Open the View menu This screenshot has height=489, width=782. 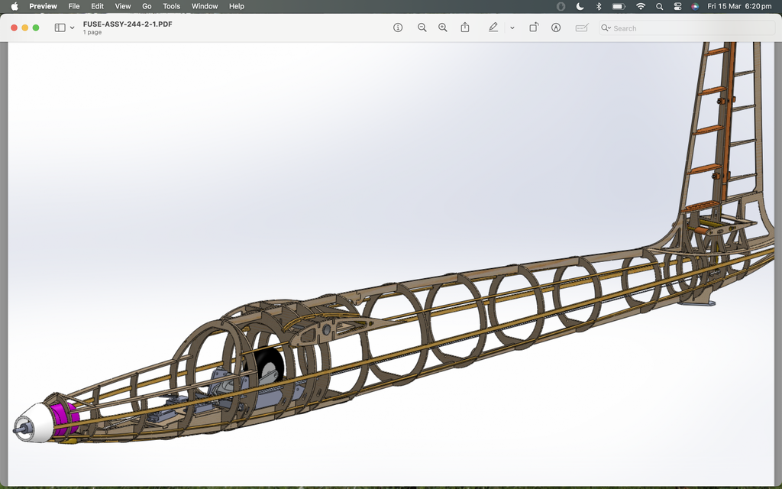(122, 6)
